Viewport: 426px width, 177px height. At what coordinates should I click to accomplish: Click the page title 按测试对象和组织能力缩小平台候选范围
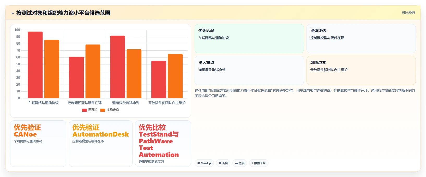tap(63, 13)
